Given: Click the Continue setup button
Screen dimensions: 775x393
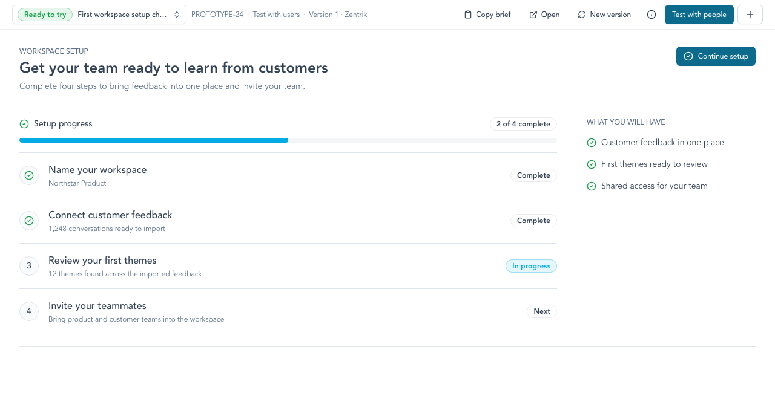Looking at the screenshot, I should (716, 56).
